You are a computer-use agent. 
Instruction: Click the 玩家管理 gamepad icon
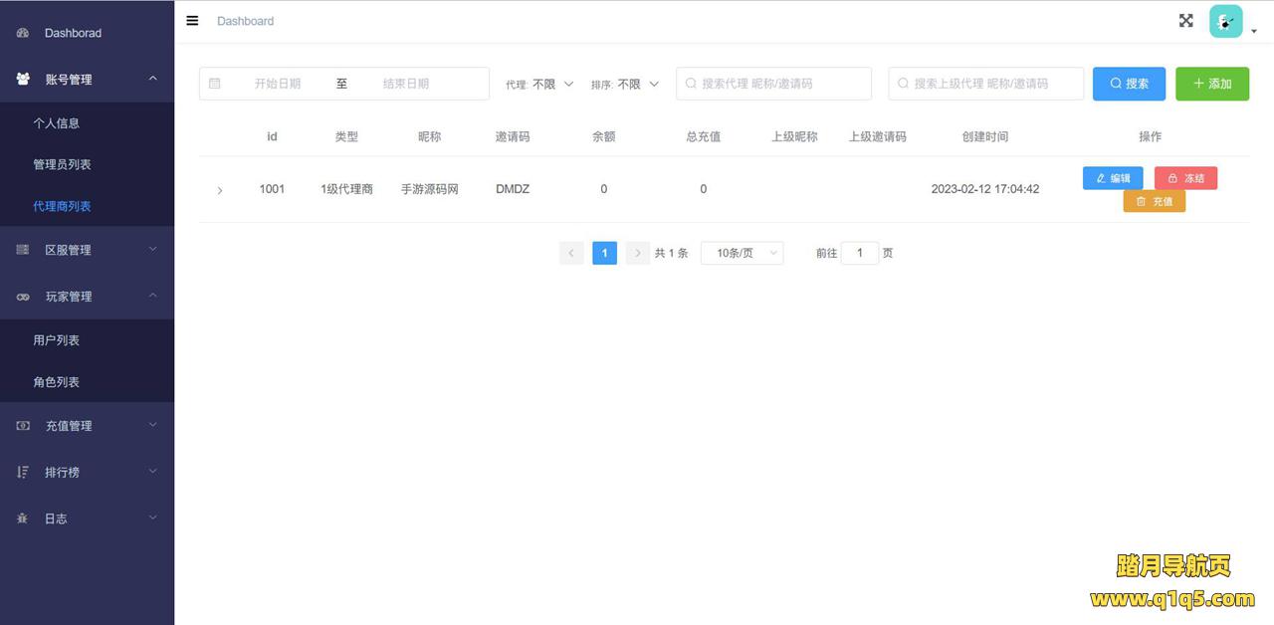point(23,297)
